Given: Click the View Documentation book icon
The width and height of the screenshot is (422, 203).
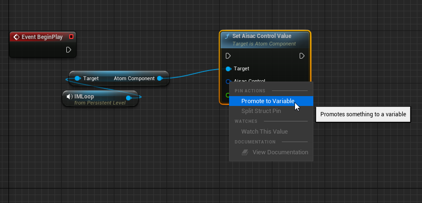Looking at the screenshot, I should 245,152.
